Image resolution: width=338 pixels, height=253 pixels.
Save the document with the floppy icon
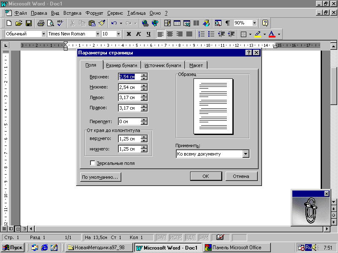28,23
